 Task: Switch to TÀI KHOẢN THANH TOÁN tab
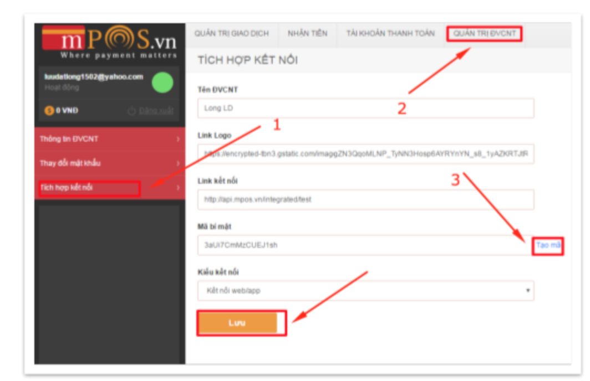[x=390, y=33]
